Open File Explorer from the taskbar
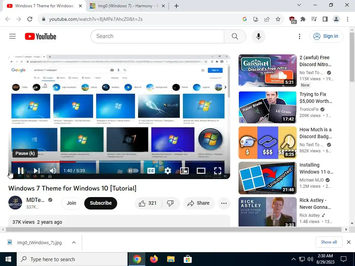 coord(171,259)
